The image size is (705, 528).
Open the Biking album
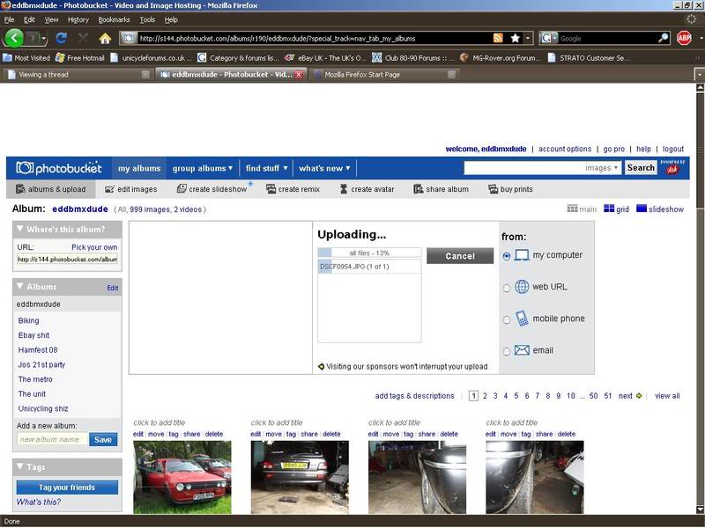(x=29, y=320)
